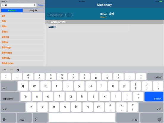Image resolution: width=164 pixels, height=123 pixels.
Task: Open the info (i) button
Action: (x=69, y=15)
